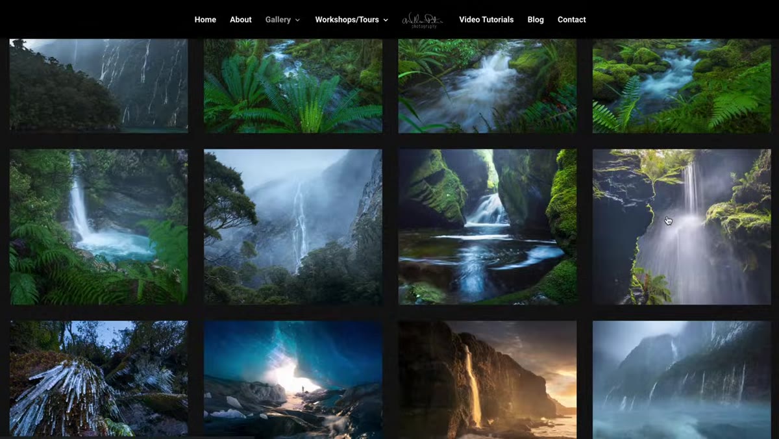
Task: Open the misty cliff waterfalls photo, top-row
Action: [x=99, y=86]
